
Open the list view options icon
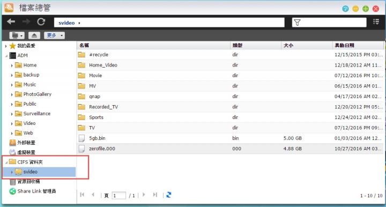(x=376, y=22)
